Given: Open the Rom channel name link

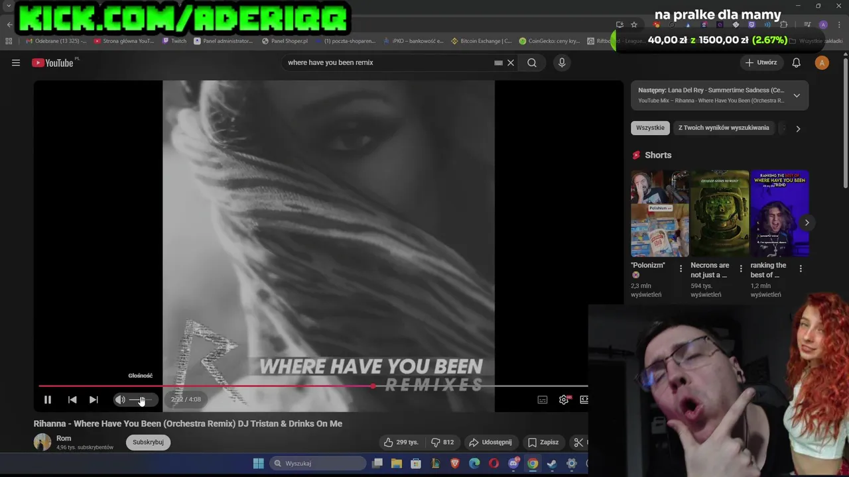Looking at the screenshot, I should (64, 439).
